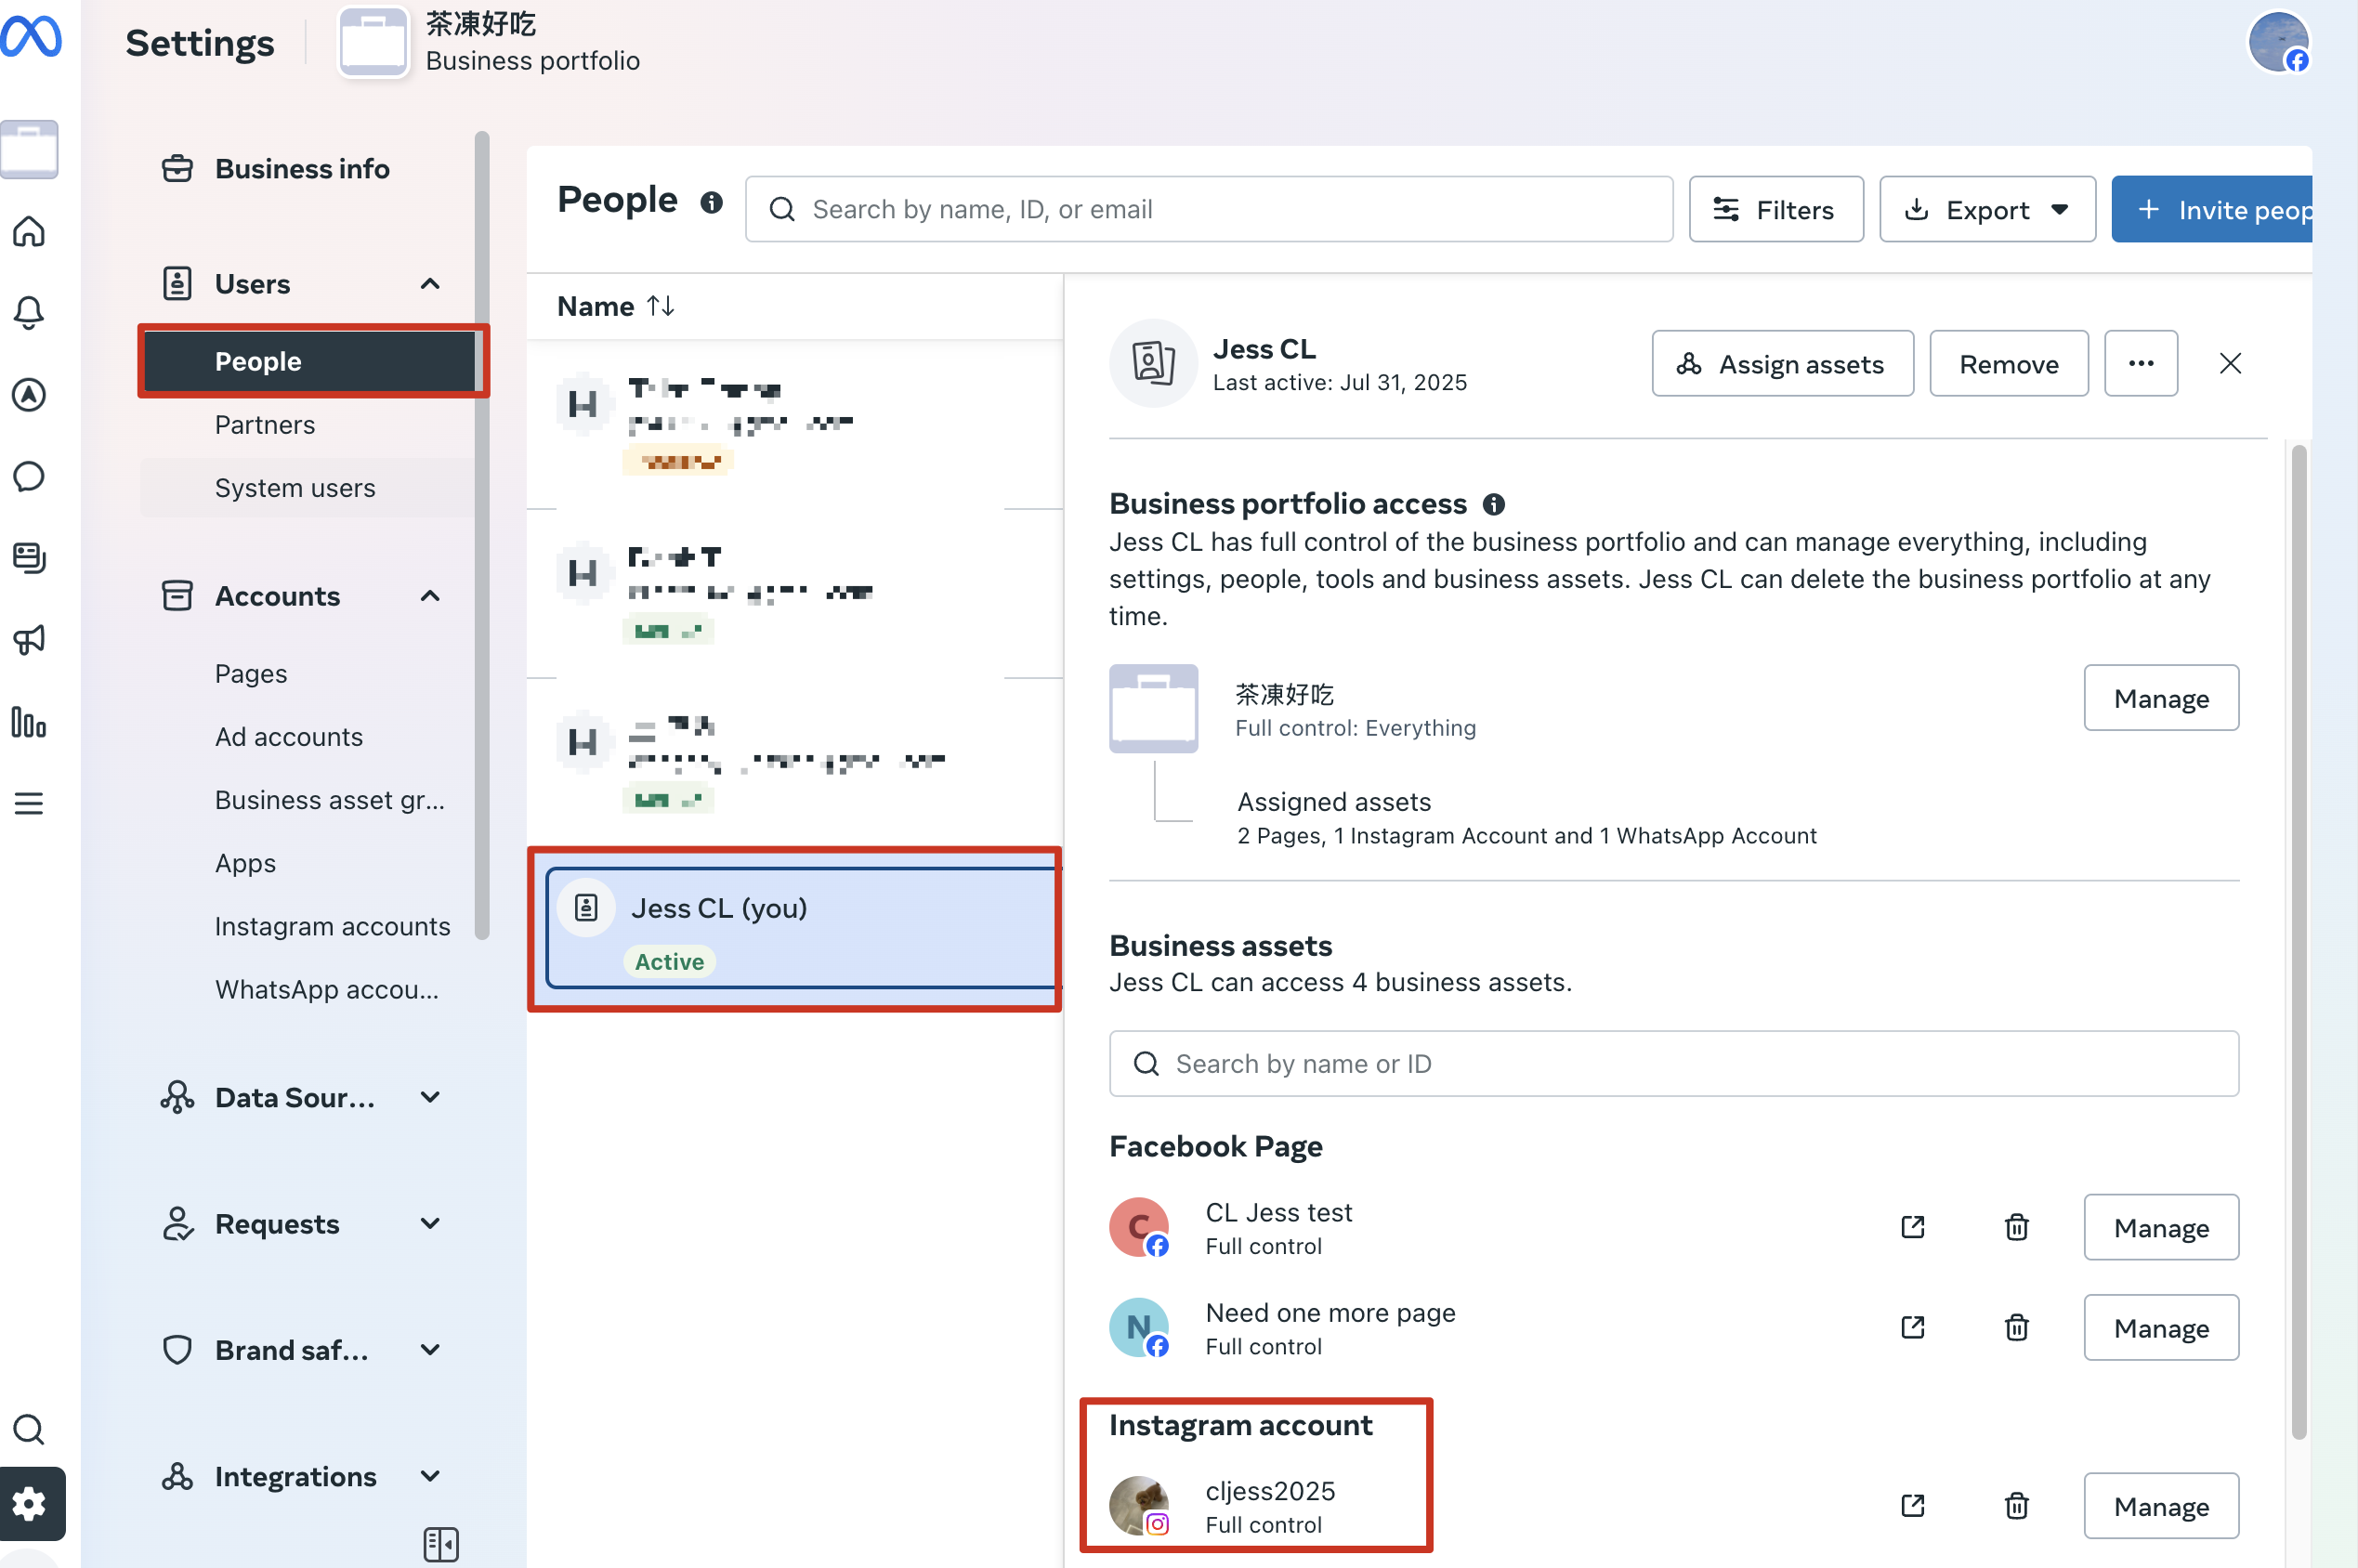Viewport: 2358px width, 1568px height.
Task: Go to System users
Action: point(295,488)
